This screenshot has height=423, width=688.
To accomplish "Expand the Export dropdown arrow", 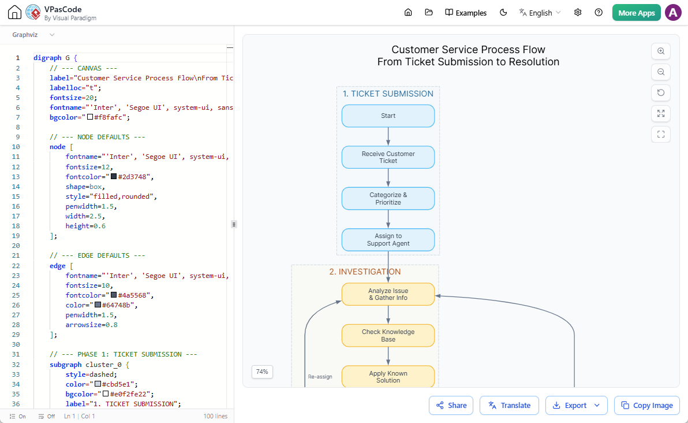I will [x=597, y=405].
